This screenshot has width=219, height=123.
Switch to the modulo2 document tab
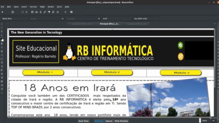(x=137, y=24)
